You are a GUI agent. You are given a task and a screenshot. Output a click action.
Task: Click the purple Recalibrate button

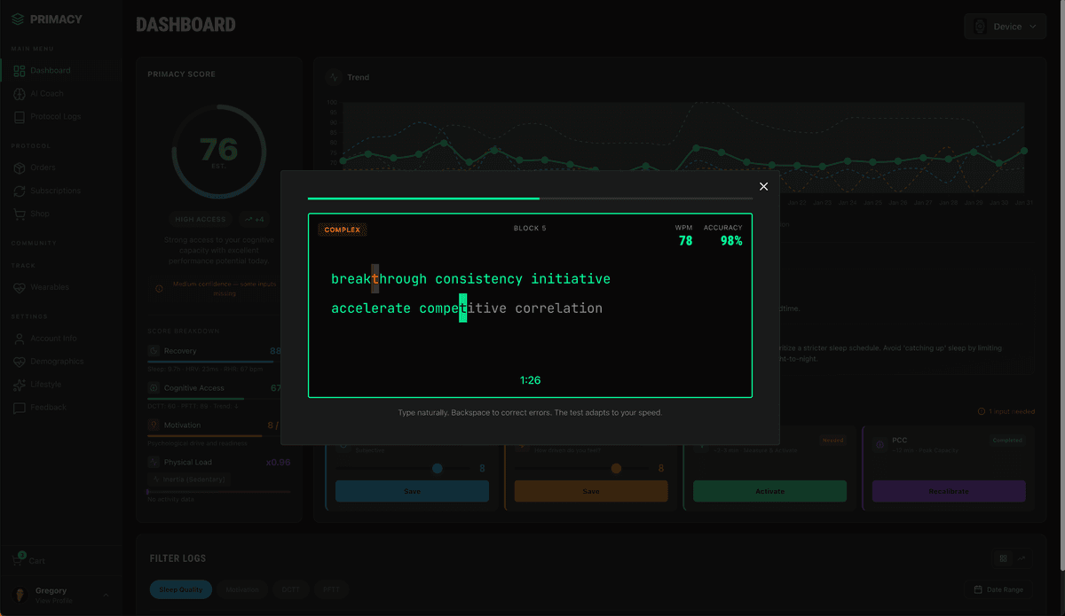tap(949, 491)
